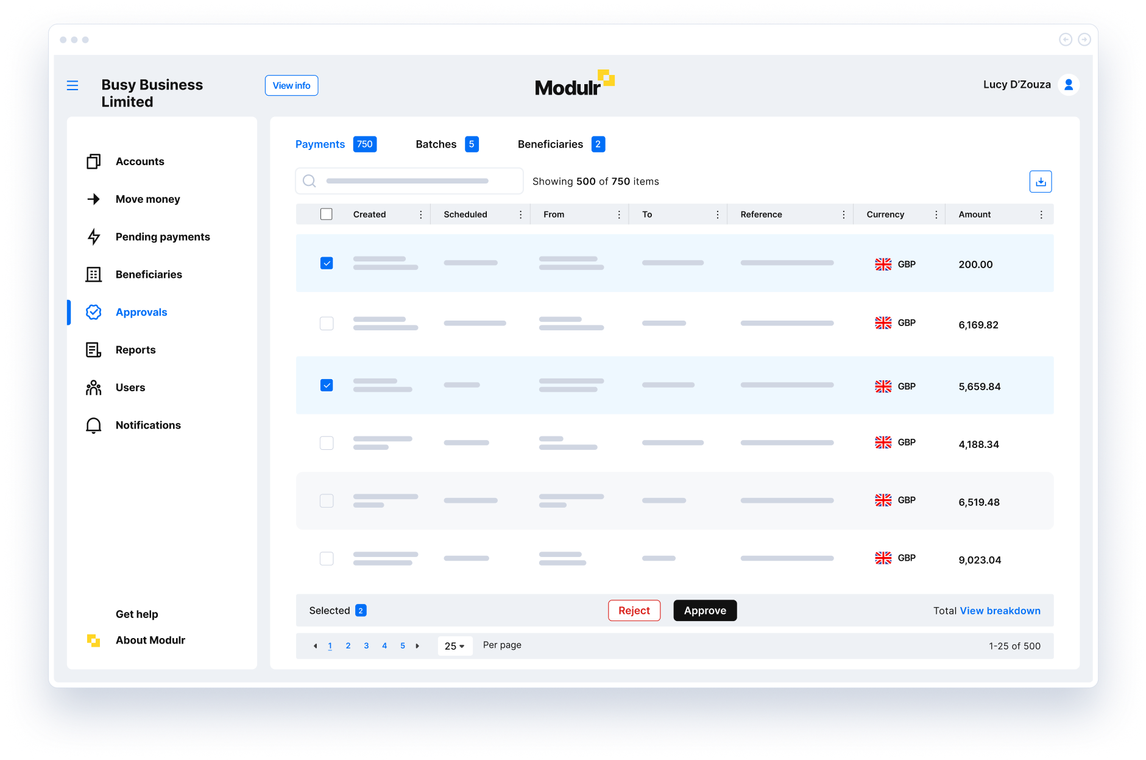The height and width of the screenshot is (760, 1146).
Task: Click the Users people icon
Action: (x=93, y=388)
